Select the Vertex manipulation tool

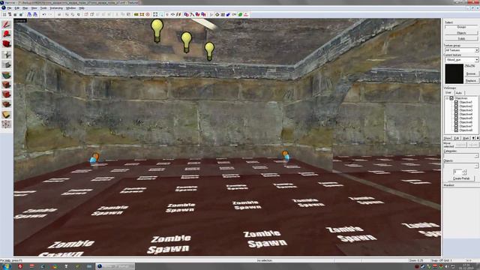[7, 124]
